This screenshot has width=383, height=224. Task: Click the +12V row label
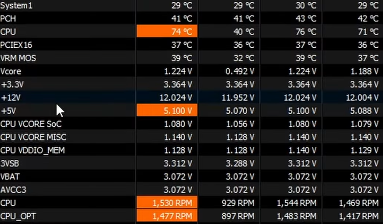tap(11, 98)
